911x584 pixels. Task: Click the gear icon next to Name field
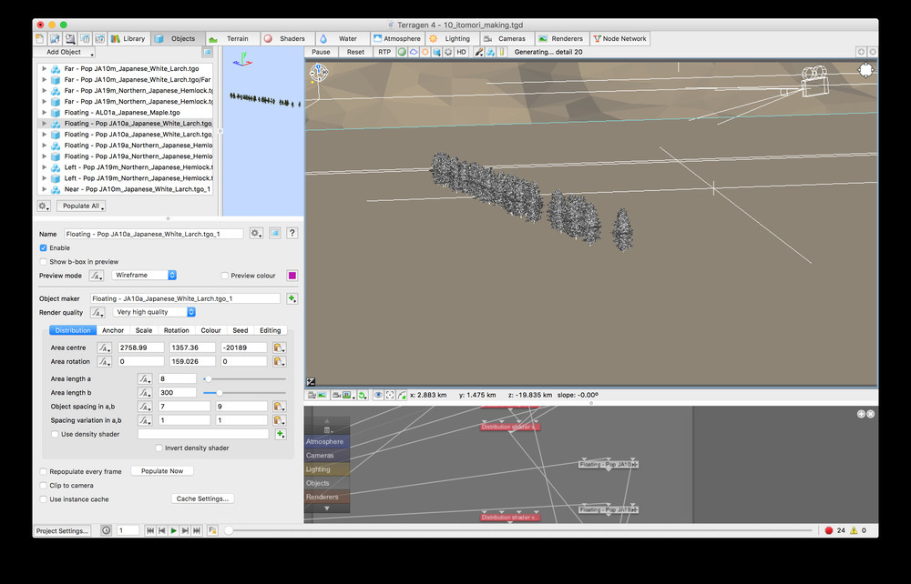tap(256, 233)
